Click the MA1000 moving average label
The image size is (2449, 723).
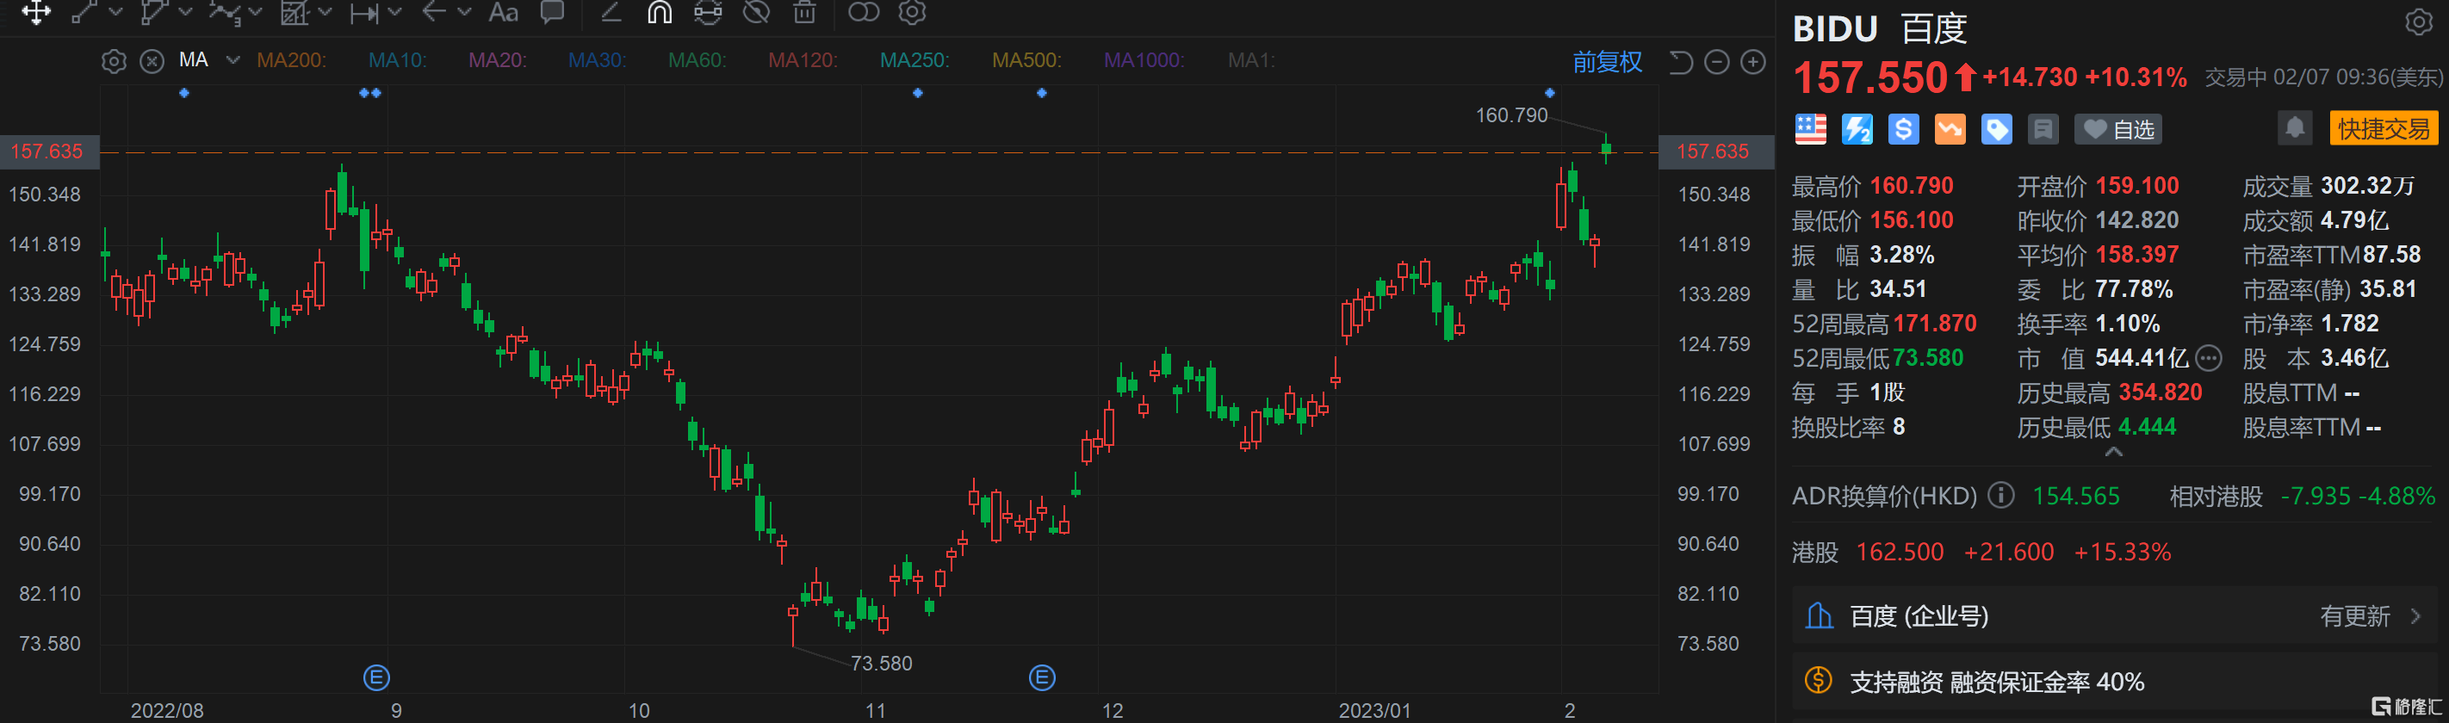tap(1144, 61)
